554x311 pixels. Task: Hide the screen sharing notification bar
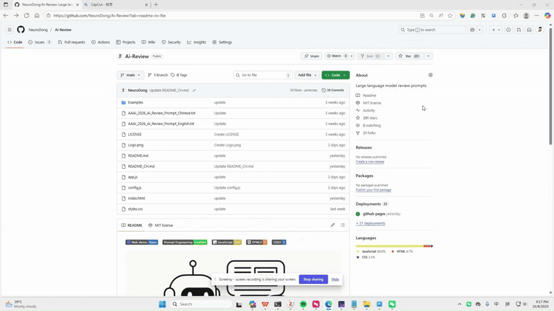[x=335, y=279]
